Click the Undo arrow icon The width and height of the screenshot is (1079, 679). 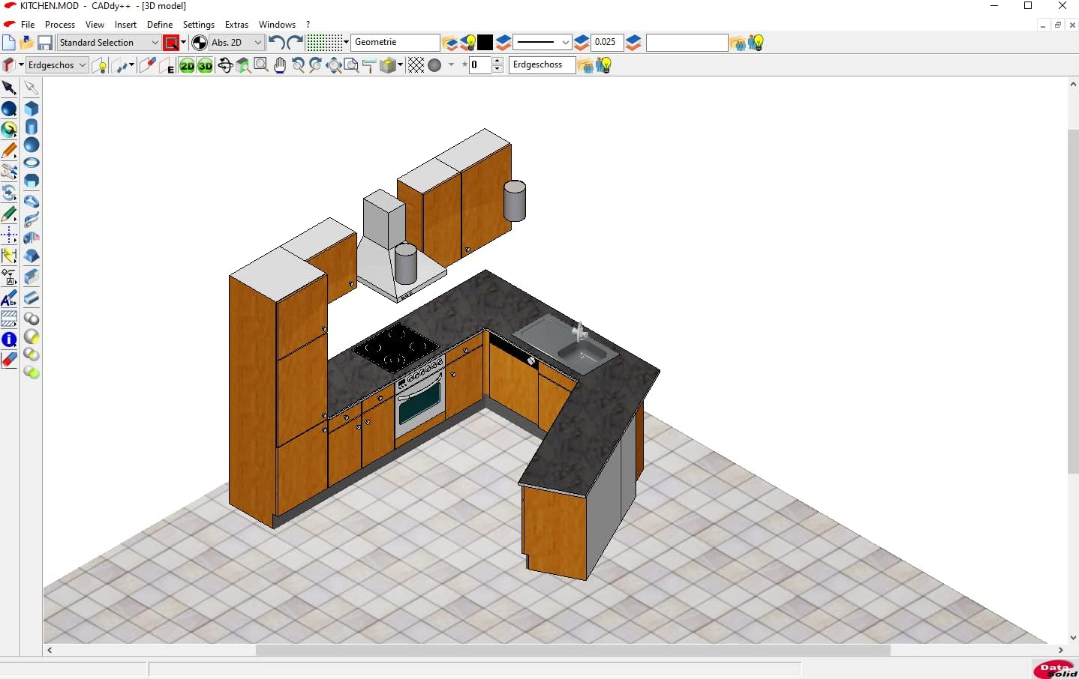tap(276, 43)
